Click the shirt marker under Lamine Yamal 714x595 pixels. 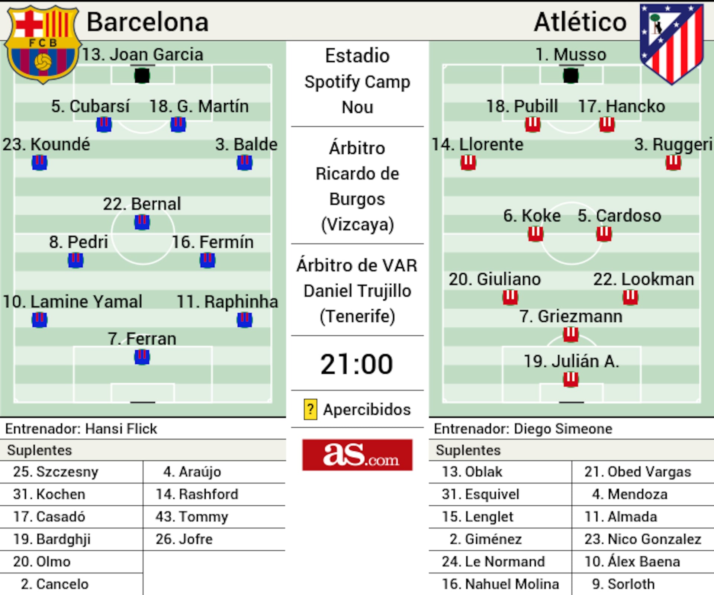click(39, 319)
